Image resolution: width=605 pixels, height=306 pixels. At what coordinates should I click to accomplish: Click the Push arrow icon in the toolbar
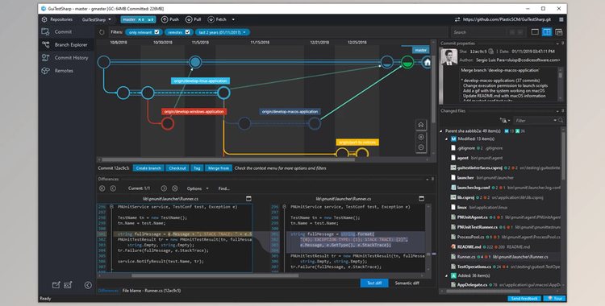click(x=165, y=19)
